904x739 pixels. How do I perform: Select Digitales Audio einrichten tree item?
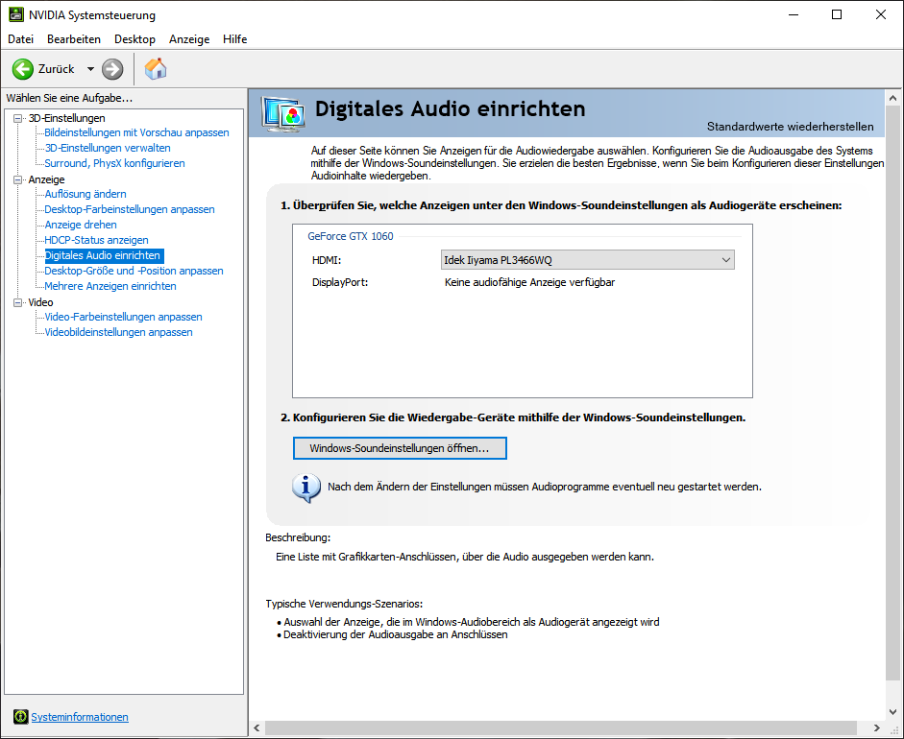pyautogui.click(x=104, y=255)
